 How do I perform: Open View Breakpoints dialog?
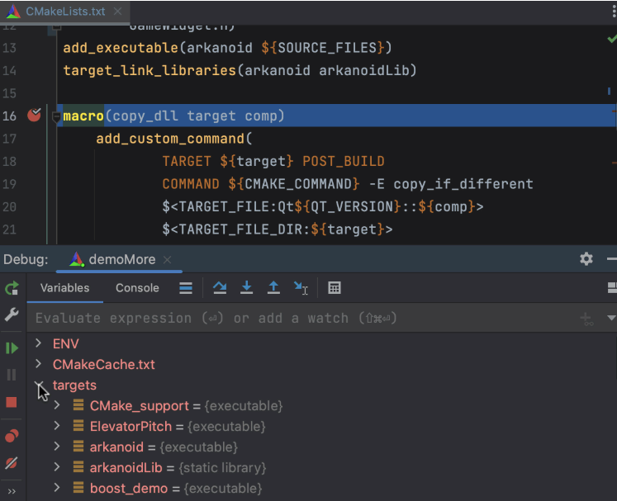pyautogui.click(x=12, y=436)
